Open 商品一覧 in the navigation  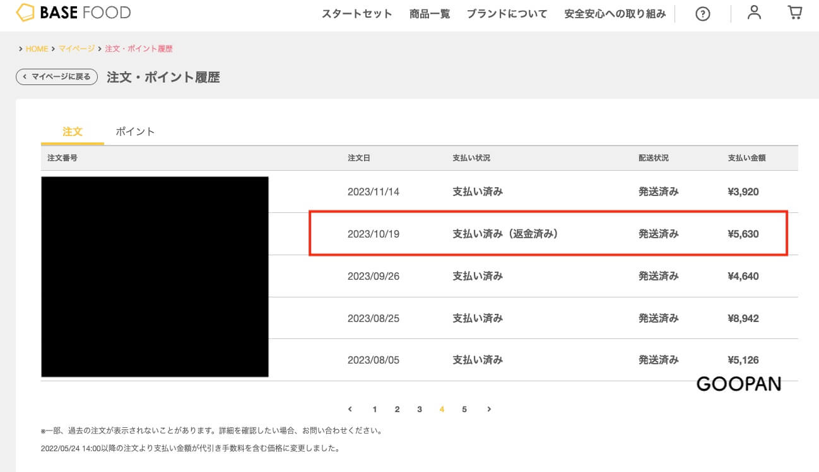click(430, 14)
